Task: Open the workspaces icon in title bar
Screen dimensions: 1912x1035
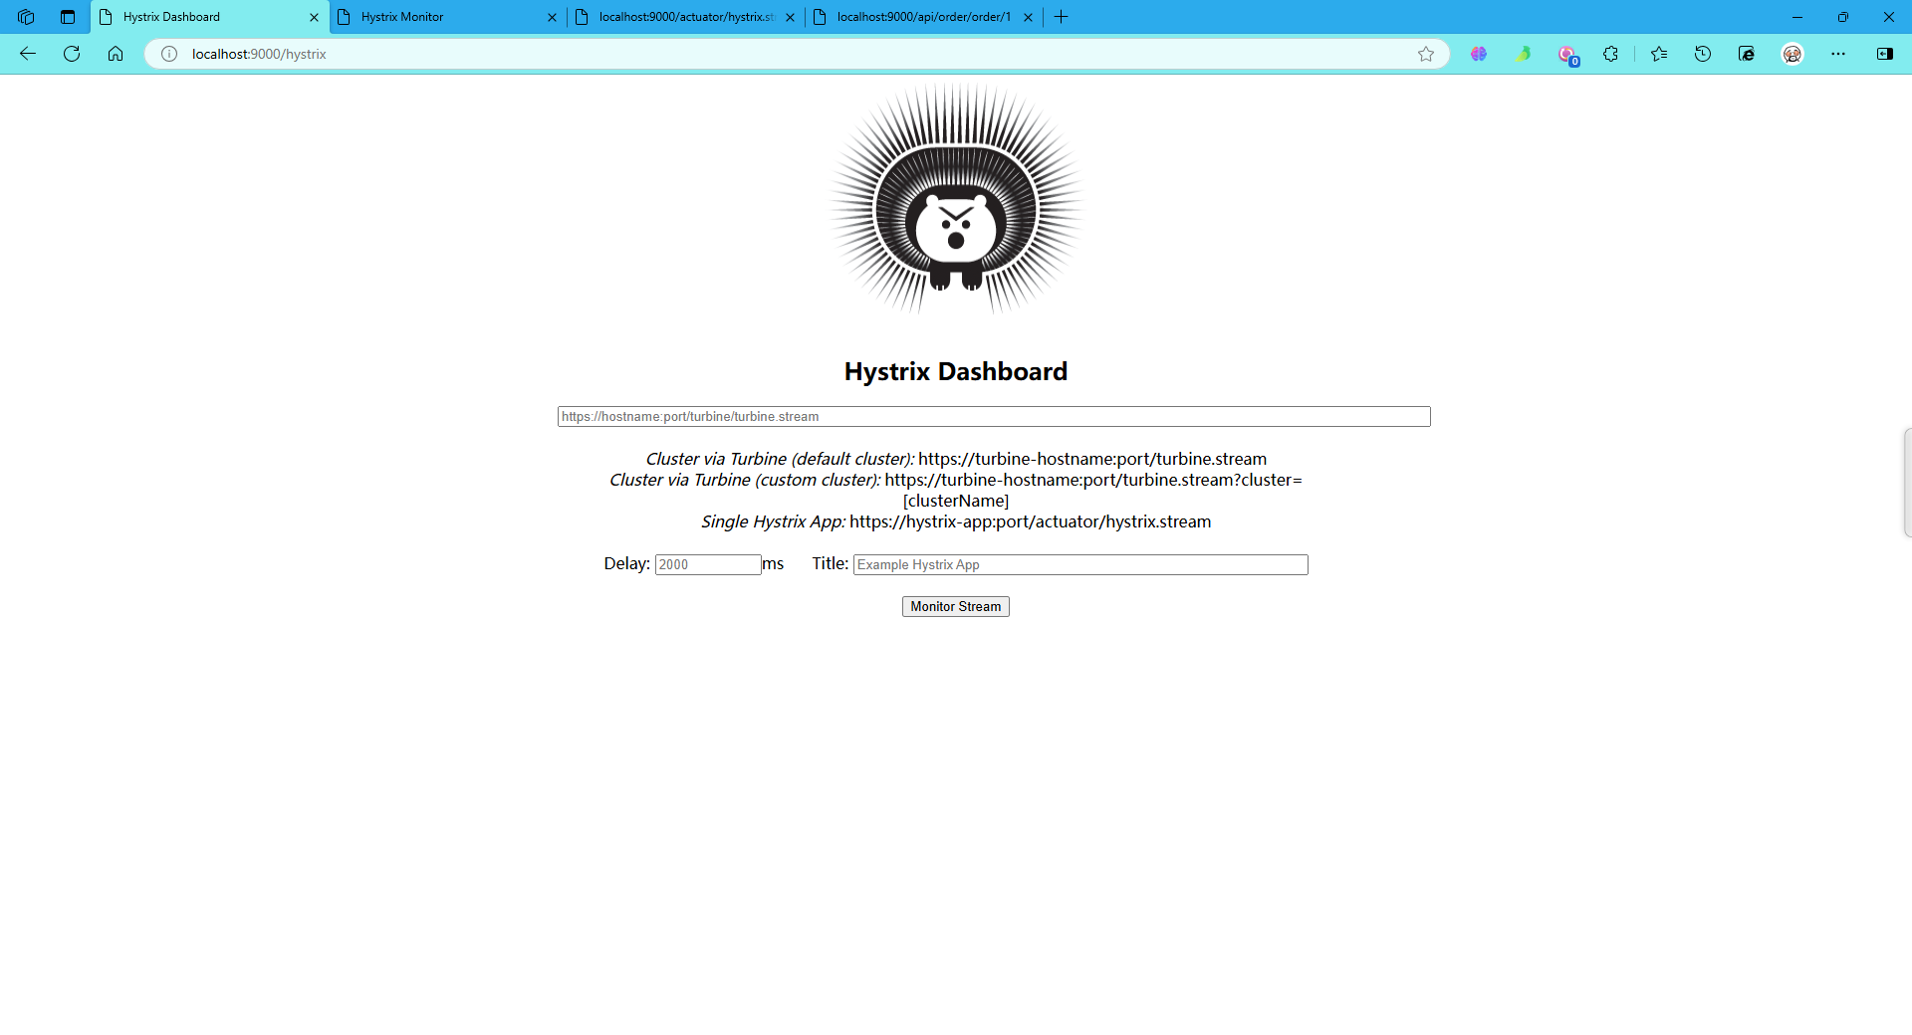Action: tap(26, 17)
